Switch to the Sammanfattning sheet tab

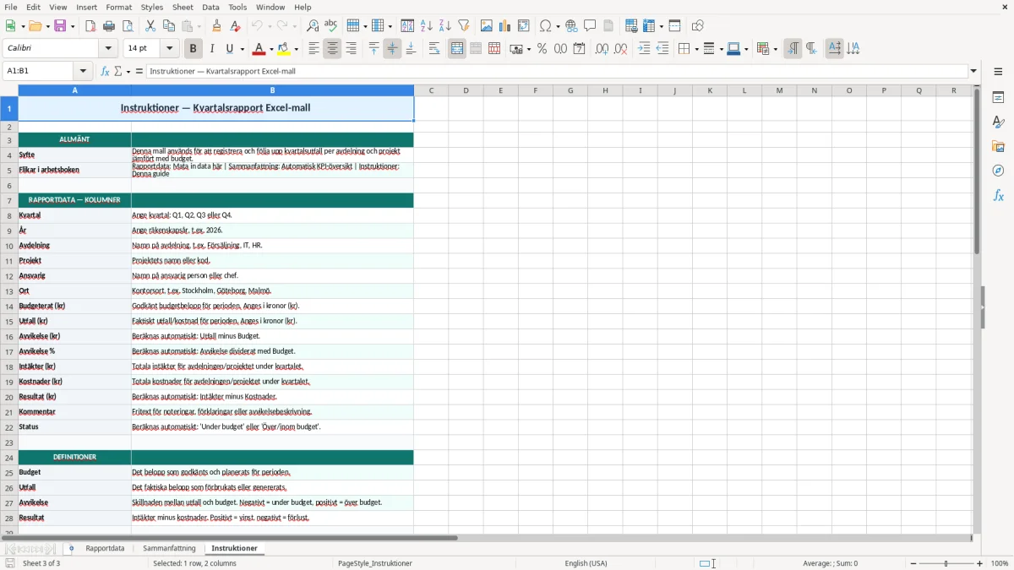169,548
